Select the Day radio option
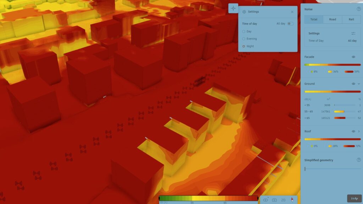 244,32
